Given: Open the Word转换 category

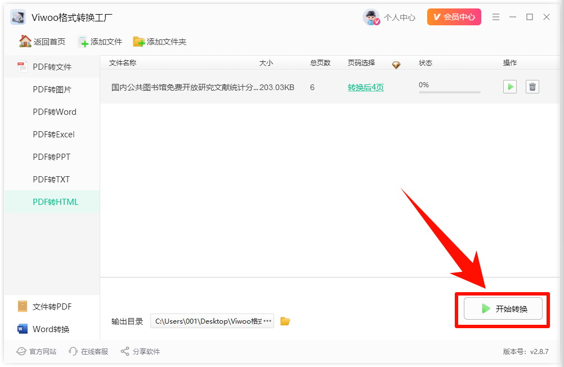Looking at the screenshot, I should (52, 329).
